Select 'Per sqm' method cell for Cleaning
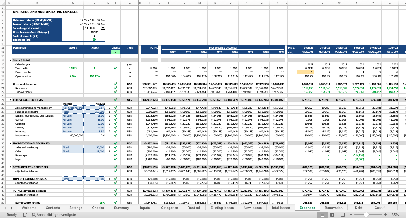406x218 pixels. pos(73,124)
